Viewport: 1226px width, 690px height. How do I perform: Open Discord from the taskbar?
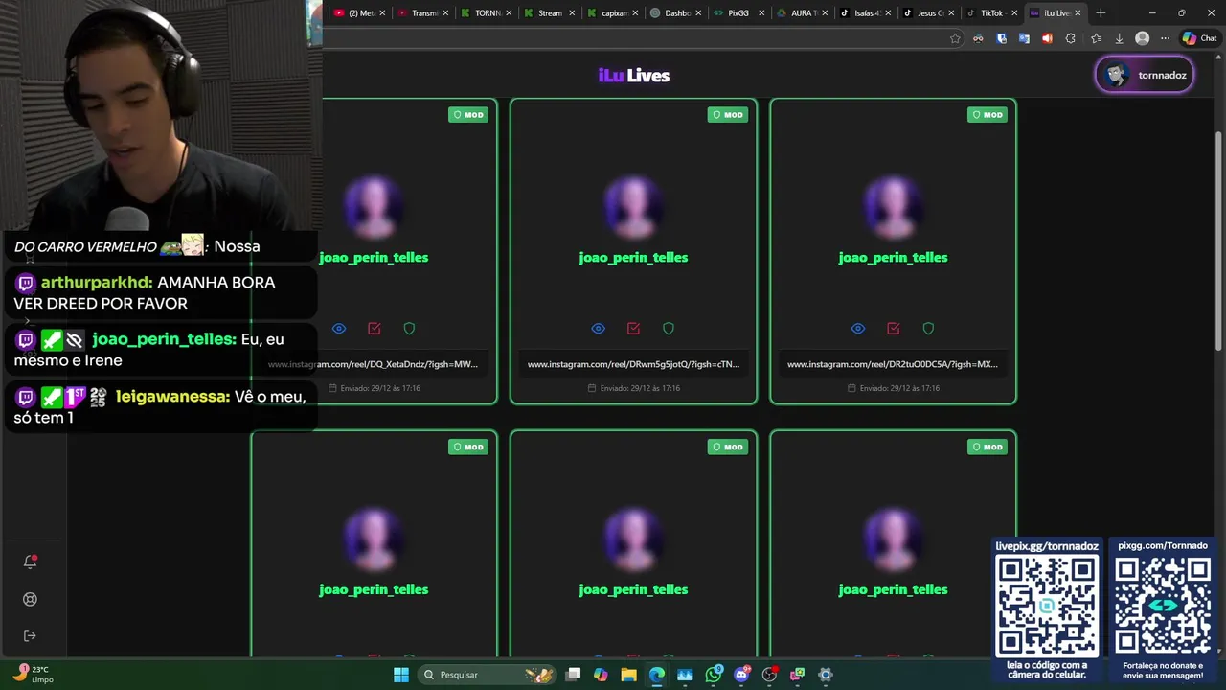(x=741, y=675)
